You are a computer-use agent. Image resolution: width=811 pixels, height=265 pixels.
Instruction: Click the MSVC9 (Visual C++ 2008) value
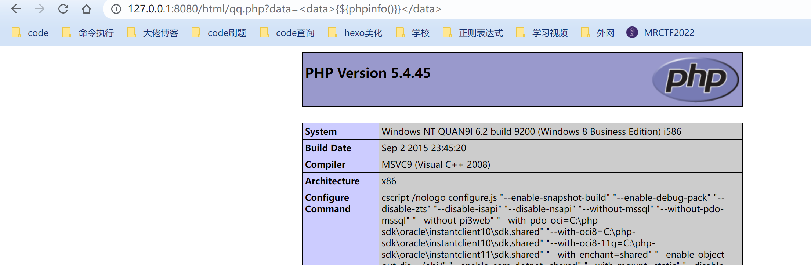coord(436,164)
